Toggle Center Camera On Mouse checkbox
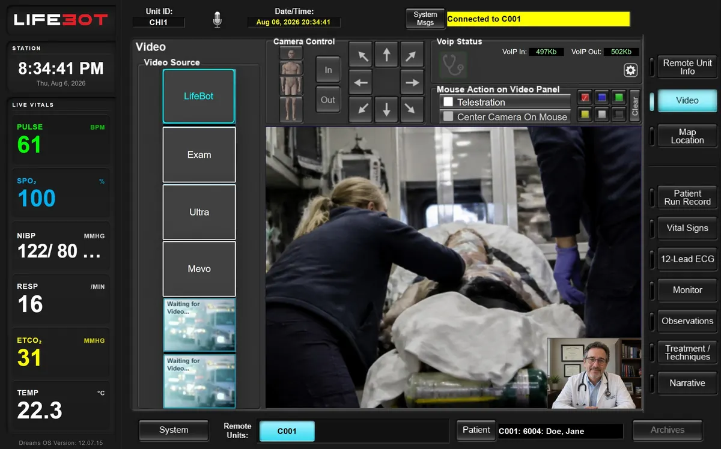 click(448, 116)
